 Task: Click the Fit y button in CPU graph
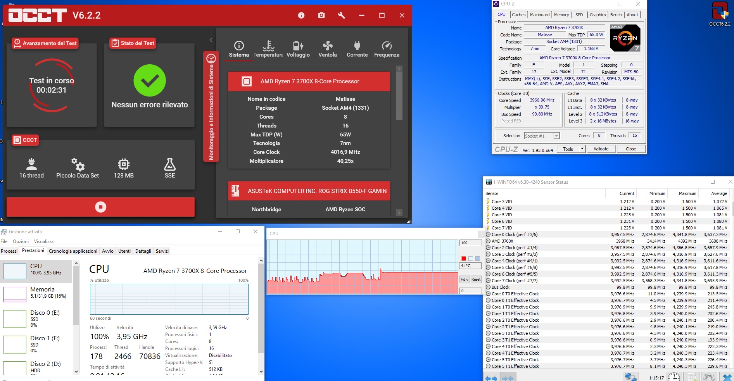(465, 279)
